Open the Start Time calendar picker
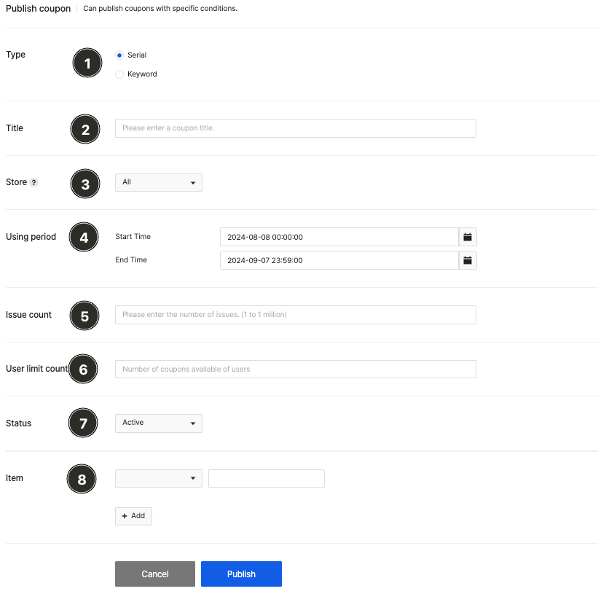Screen dimensions: 598x602 point(468,237)
